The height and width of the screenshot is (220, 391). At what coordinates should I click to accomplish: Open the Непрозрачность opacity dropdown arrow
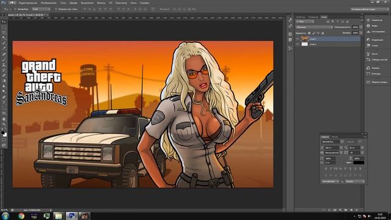tap(361, 27)
